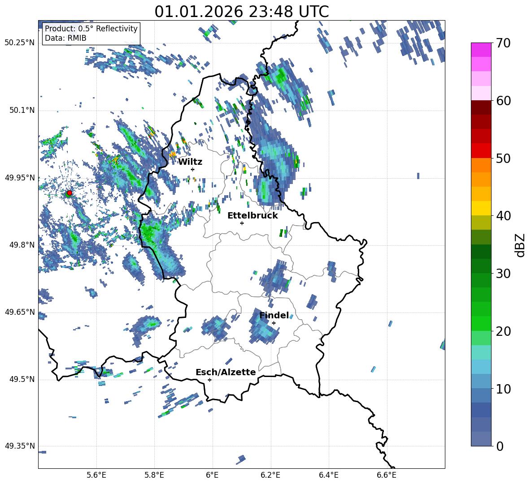The width and height of the screenshot is (531, 484).
Task: Click the 49.8°N latitude label
Action: coord(22,245)
